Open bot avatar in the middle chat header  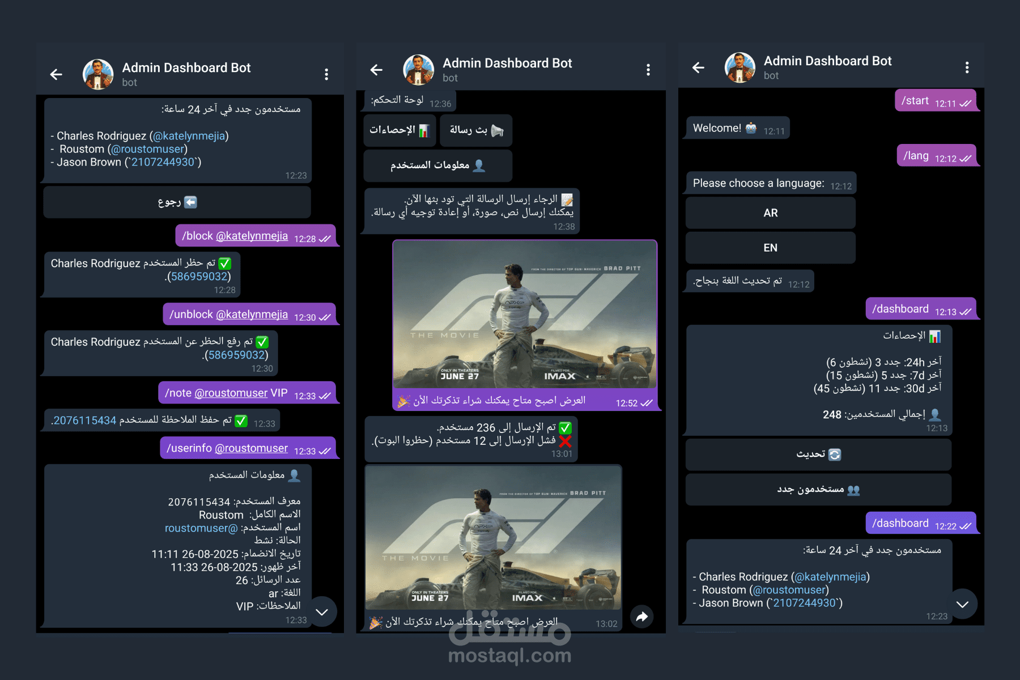[x=418, y=70]
